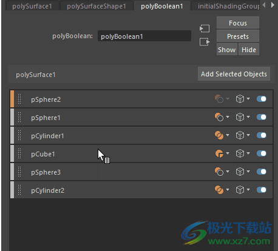The image size is (278, 251).
Task: Switch to the polySurface1 tab
Action: 32,6
